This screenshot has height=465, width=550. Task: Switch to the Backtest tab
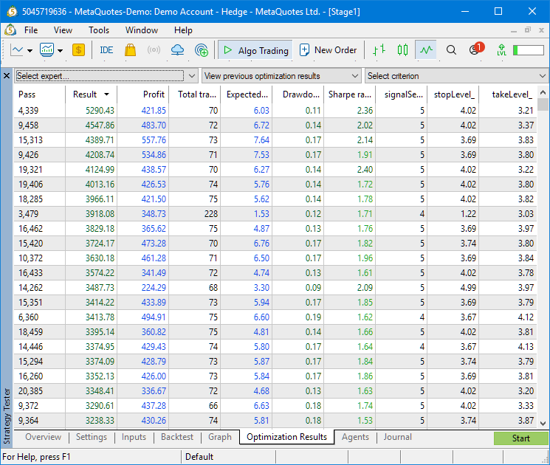pyautogui.click(x=177, y=437)
